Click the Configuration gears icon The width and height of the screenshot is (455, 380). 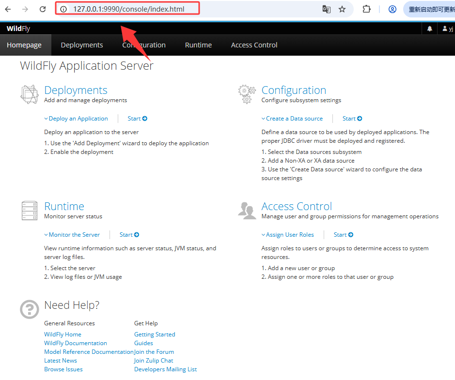247,94
